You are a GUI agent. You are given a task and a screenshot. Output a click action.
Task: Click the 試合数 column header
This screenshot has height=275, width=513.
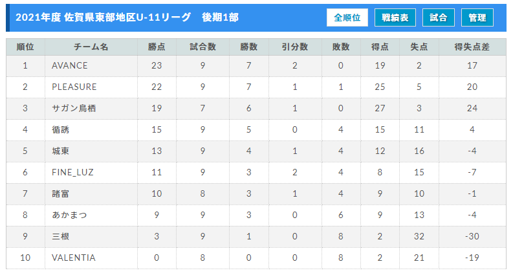[x=203, y=47]
